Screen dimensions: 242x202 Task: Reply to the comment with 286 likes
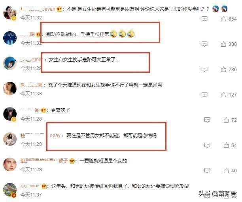[204, 70]
